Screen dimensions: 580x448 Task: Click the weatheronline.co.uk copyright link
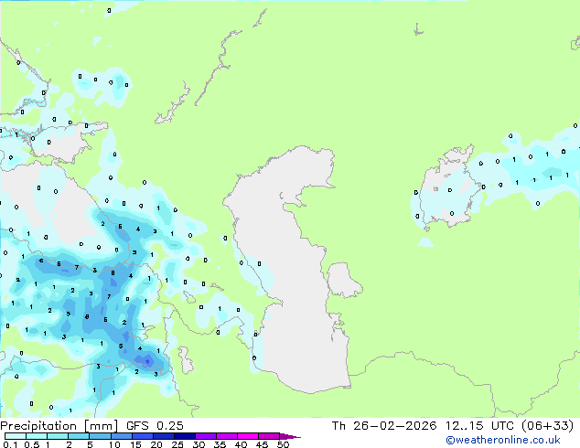coord(502,440)
